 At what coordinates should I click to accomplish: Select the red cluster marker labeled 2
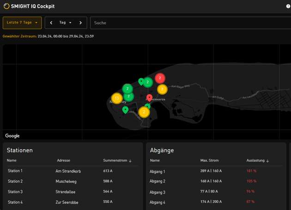pos(160,78)
